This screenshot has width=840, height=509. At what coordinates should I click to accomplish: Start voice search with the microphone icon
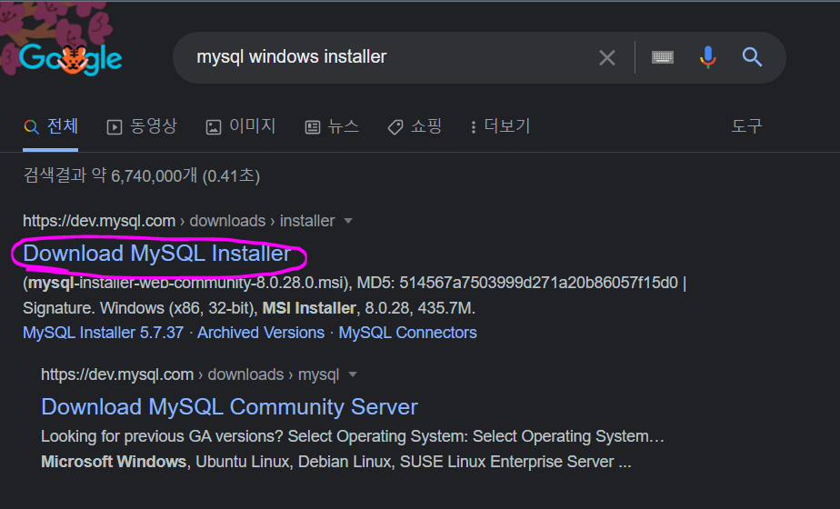click(x=707, y=56)
